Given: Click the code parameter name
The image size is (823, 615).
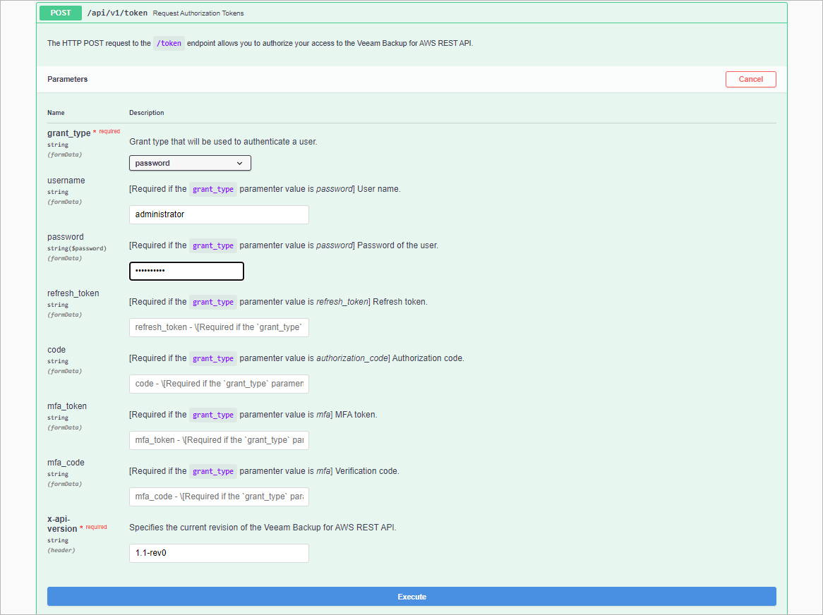Looking at the screenshot, I should coord(56,350).
